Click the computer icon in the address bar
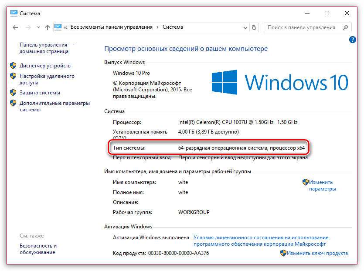This screenshot has width=364, height=271. [x=58, y=27]
